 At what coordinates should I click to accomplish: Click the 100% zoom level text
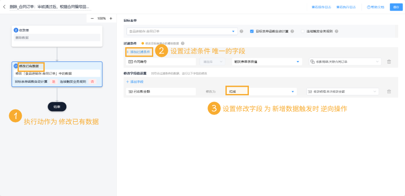point(101,18)
